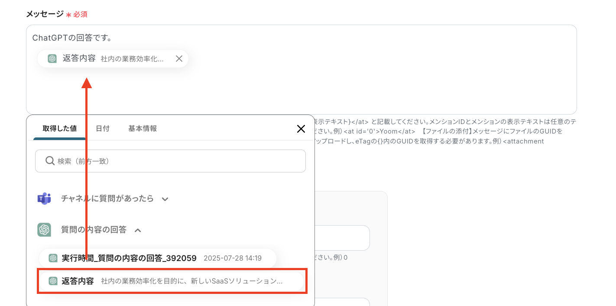Screen dimensions: 616x306
Task: Click the Microsoft Teams icon
Action: [x=44, y=199]
